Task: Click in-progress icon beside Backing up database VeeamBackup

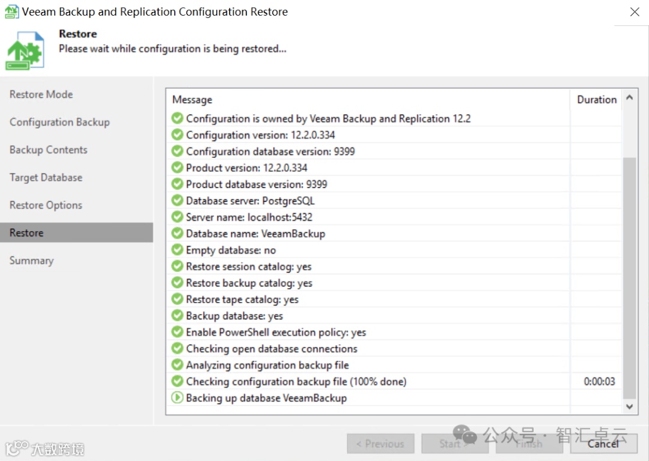Action: tap(177, 398)
